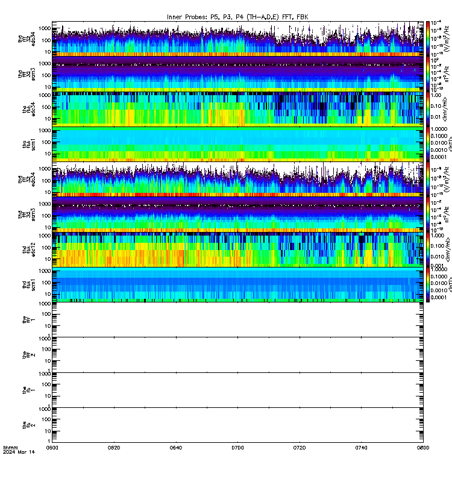Click the 0640 time axis label

tap(176, 448)
